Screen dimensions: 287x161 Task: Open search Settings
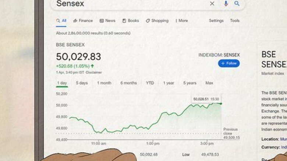click(x=216, y=21)
